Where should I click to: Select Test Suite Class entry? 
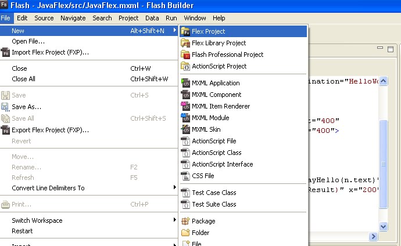(243, 204)
